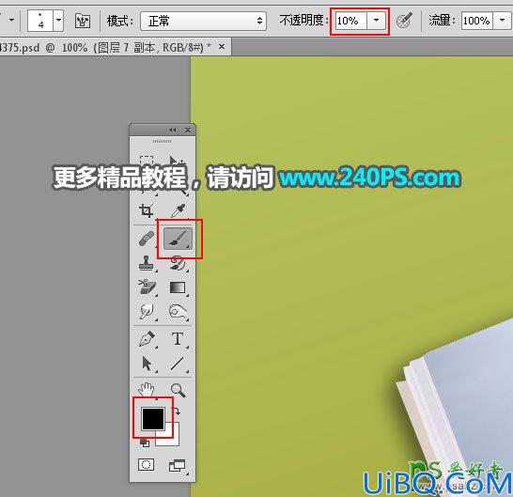Viewport: 513px width, 497px height.
Task: Select the Gradient tool
Action: (178, 287)
